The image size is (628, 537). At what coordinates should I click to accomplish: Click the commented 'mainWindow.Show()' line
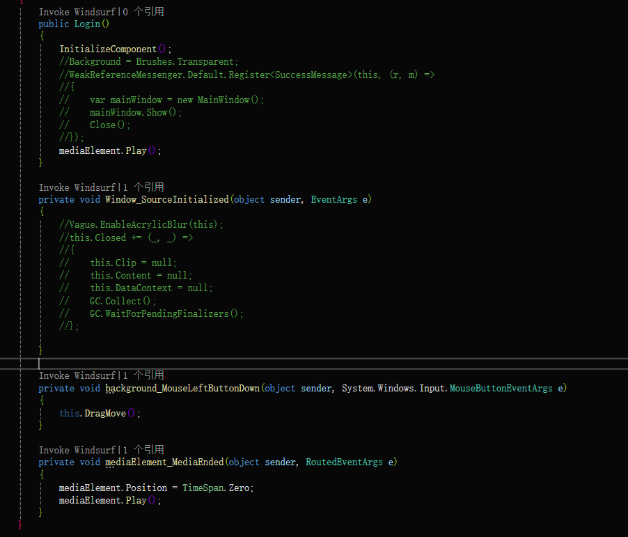(x=120, y=113)
